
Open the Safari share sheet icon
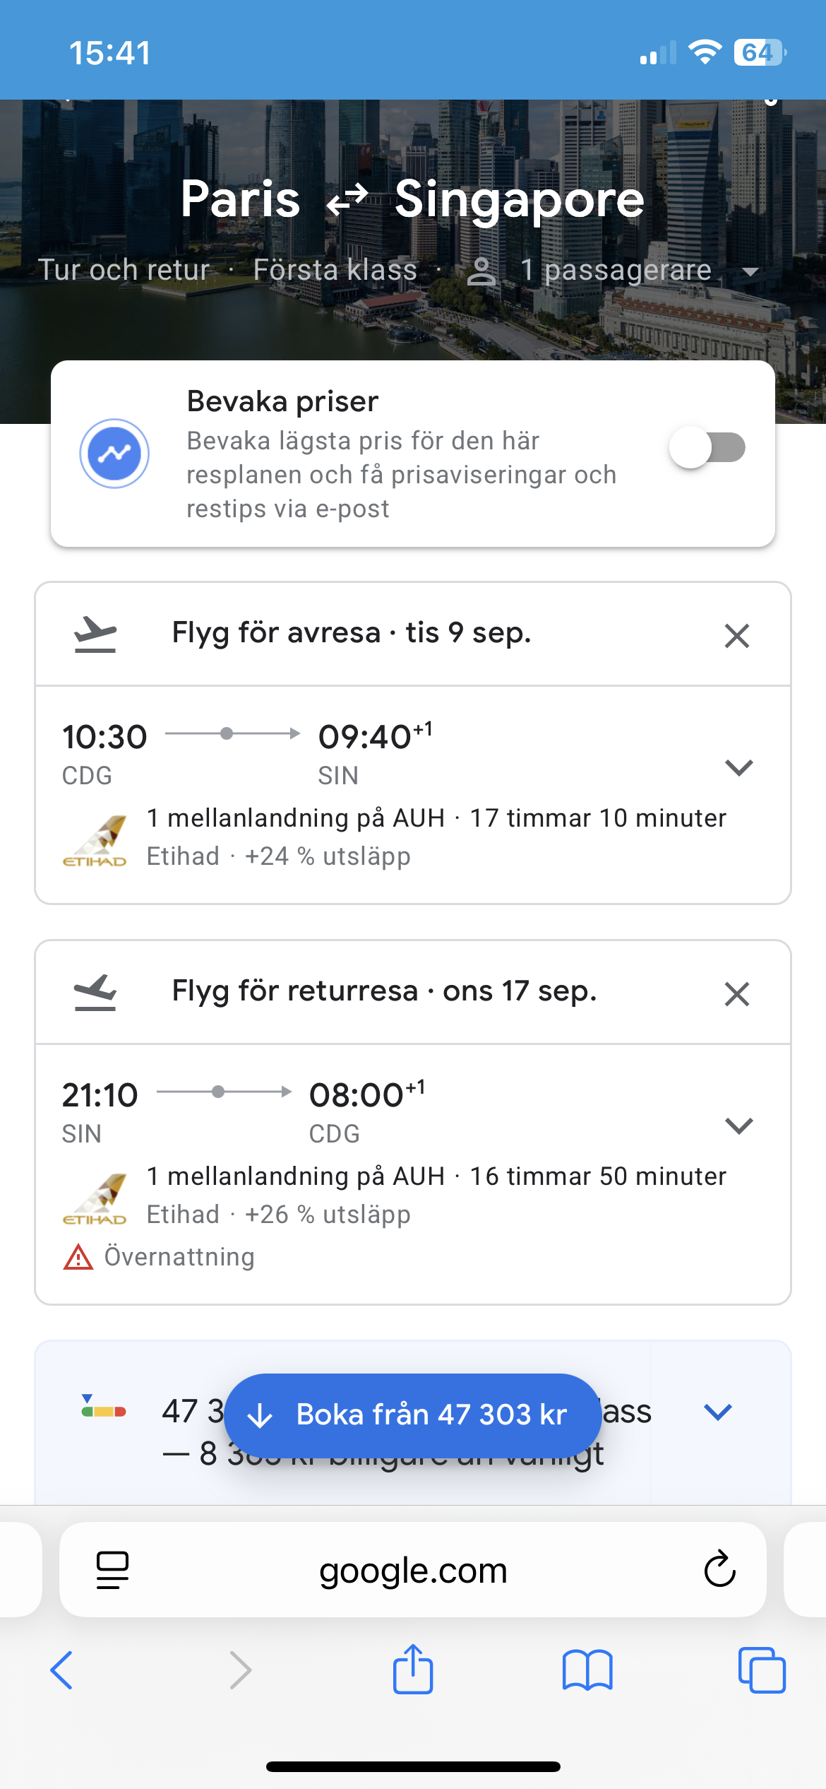click(x=413, y=1669)
